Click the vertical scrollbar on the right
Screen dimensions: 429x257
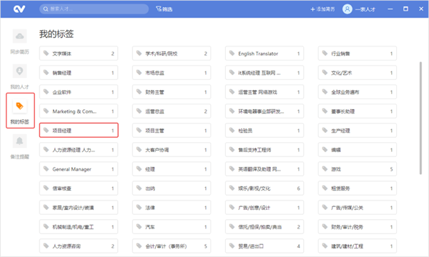coord(420,118)
